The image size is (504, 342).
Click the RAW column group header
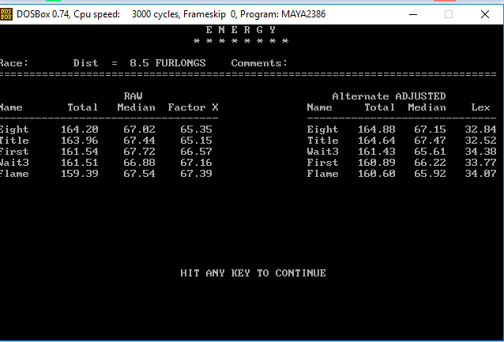click(x=133, y=96)
